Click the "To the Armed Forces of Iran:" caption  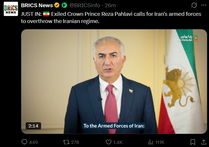(114, 126)
